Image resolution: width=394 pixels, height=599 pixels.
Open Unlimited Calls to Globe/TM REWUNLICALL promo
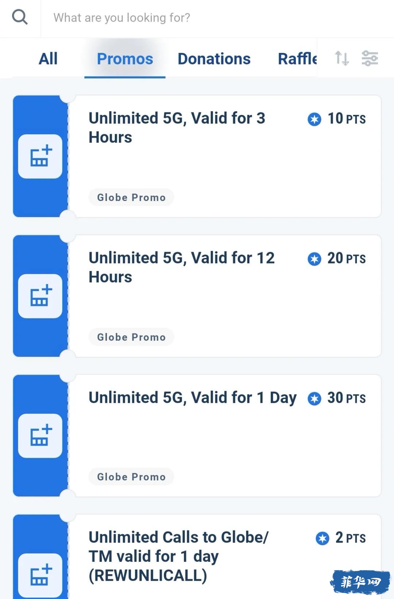[197, 557]
